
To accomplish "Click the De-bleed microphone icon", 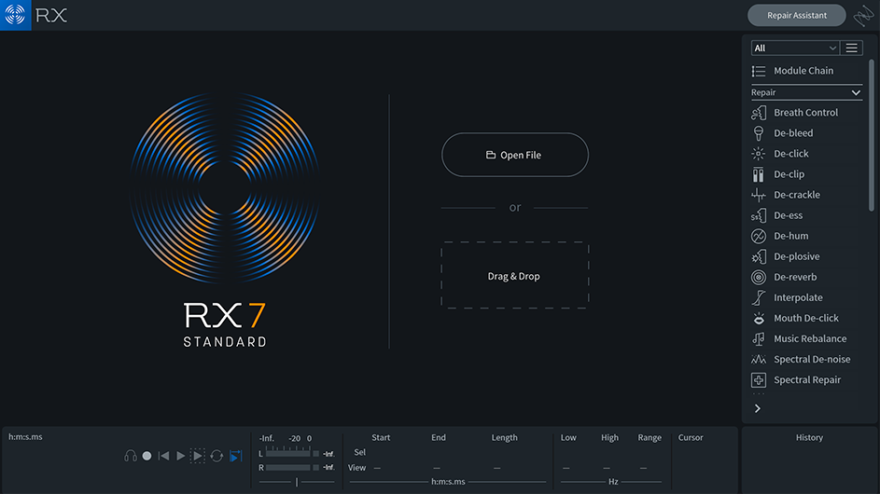I will 758,133.
